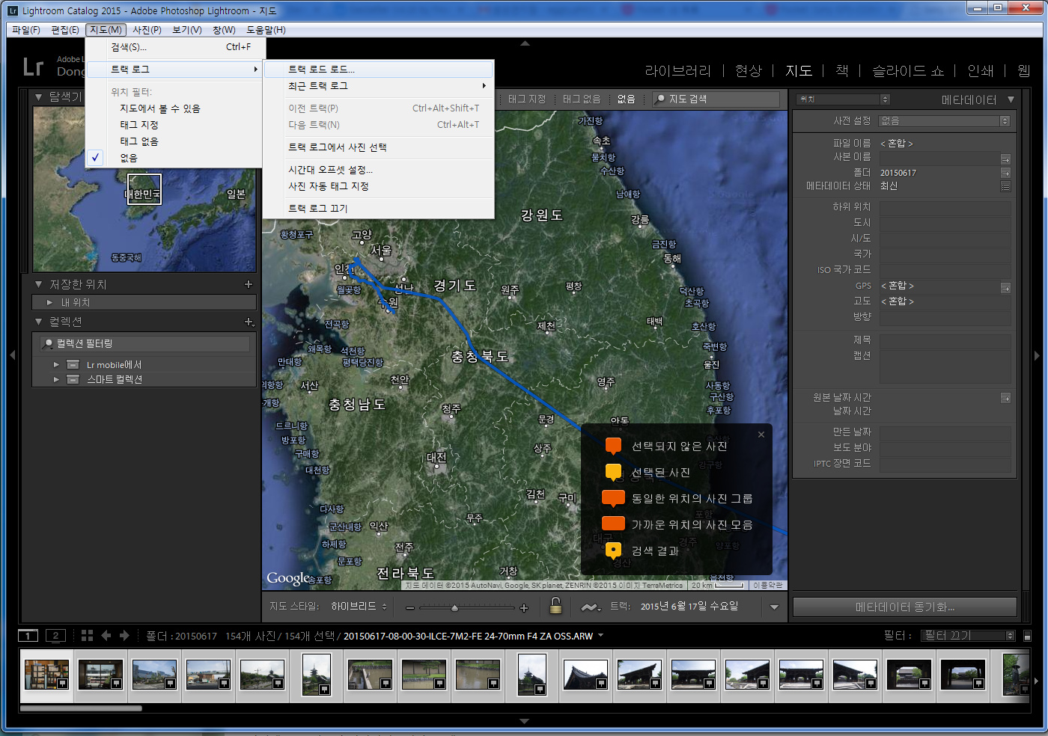Toggle the filter switch at filmstrip right
Viewport: 1048px width, 736px height.
(x=1027, y=636)
